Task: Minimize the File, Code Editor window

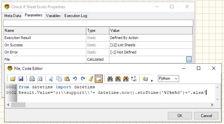Action: point(184,68)
